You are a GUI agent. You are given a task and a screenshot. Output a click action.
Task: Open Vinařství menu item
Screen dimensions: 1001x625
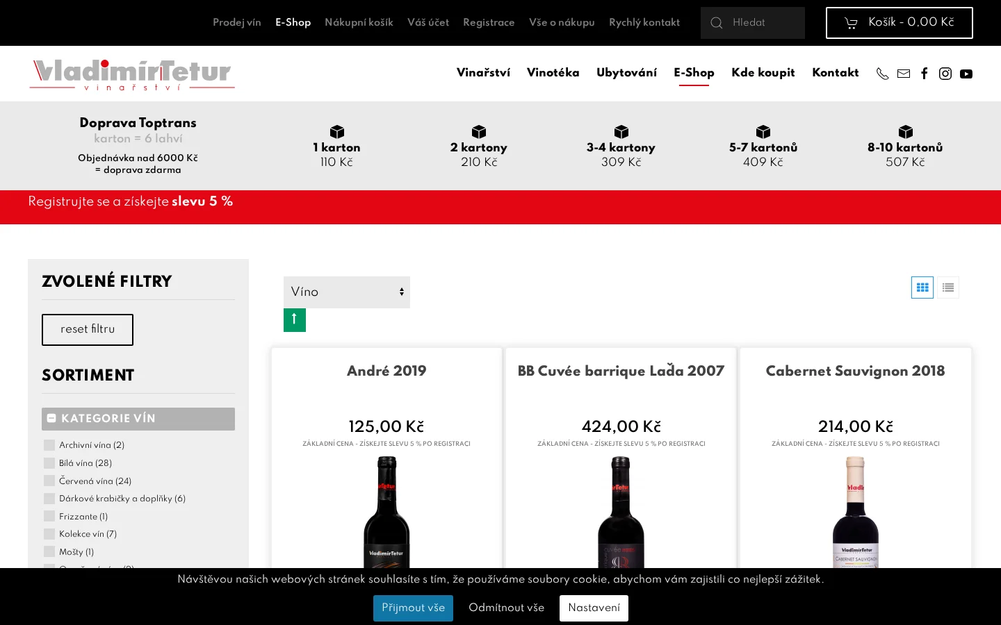click(x=483, y=73)
